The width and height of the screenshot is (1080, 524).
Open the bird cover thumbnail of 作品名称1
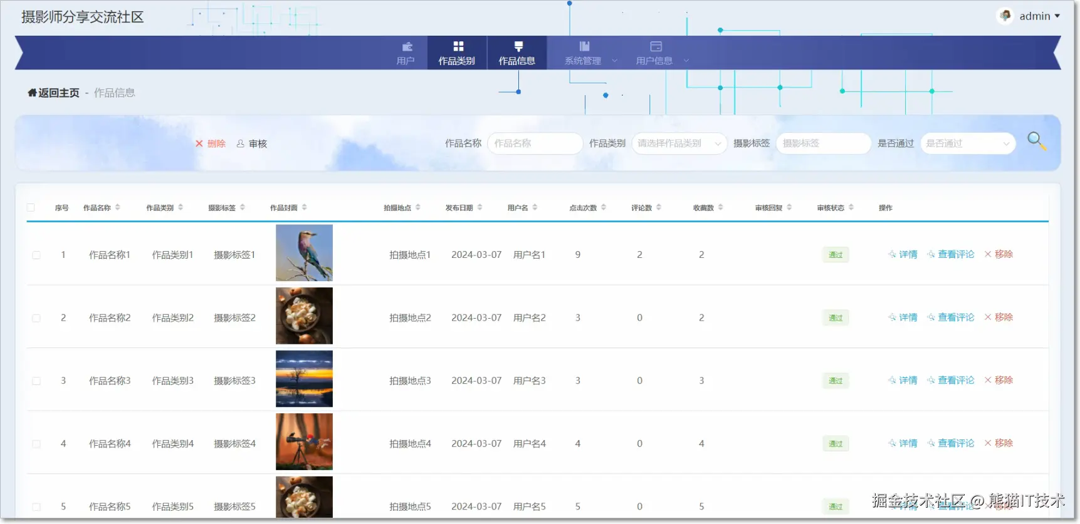coord(304,253)
